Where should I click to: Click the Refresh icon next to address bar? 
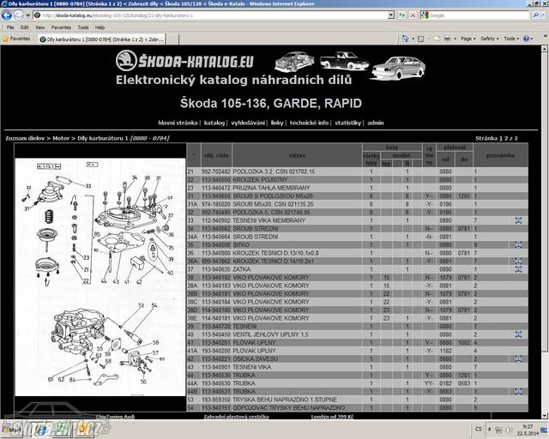coord(401,15)
